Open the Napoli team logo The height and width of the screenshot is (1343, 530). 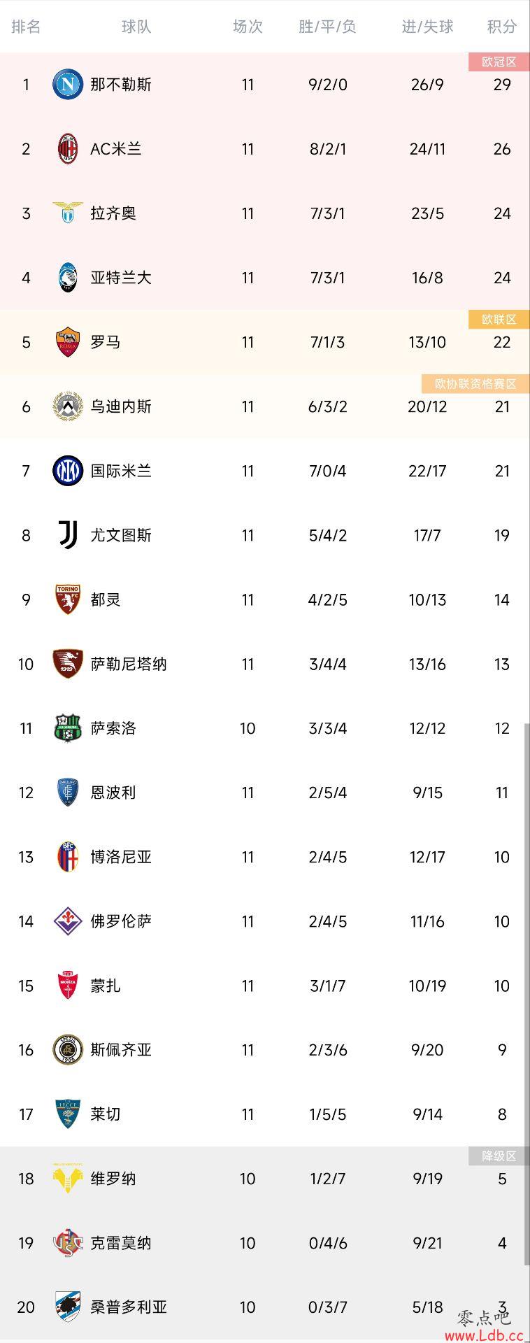(x=68, y=85)
